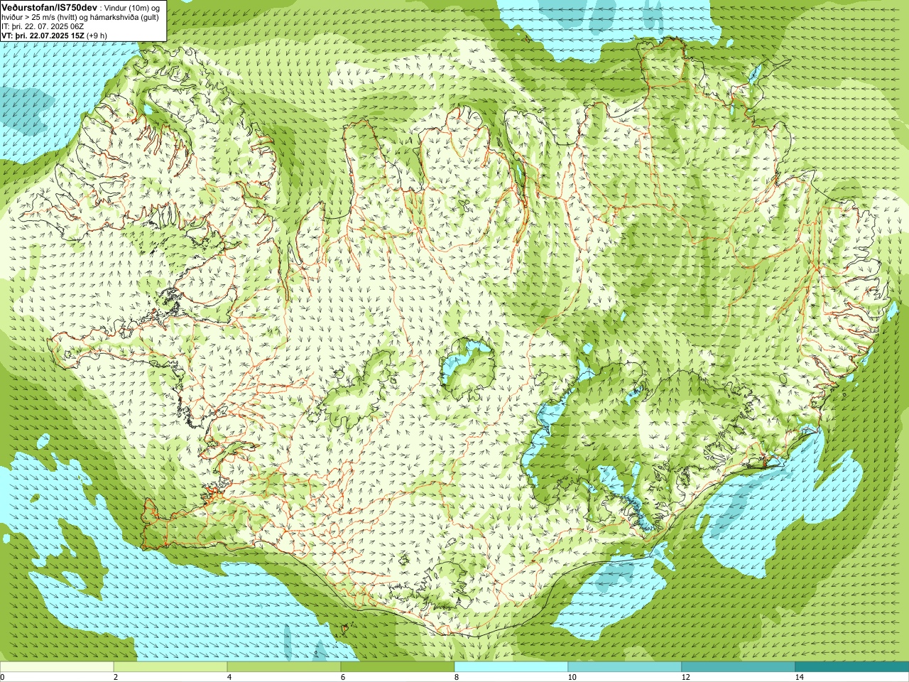The height and width of the screenshot is (682, 909).
Task: Click the 'VT: þri. 22.07.2025 15Z' valid time
Action: pyautogui.click(x=43, y=35)
